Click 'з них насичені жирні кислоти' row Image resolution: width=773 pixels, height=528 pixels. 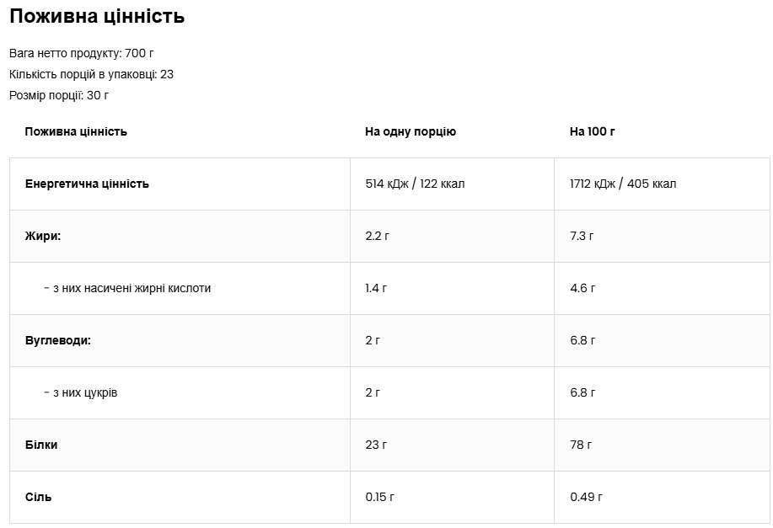127,288
